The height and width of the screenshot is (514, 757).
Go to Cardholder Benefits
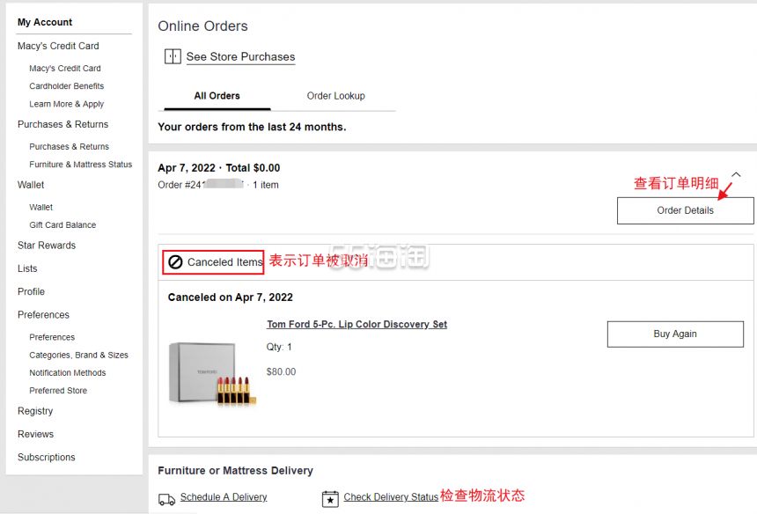pos(67,86)
